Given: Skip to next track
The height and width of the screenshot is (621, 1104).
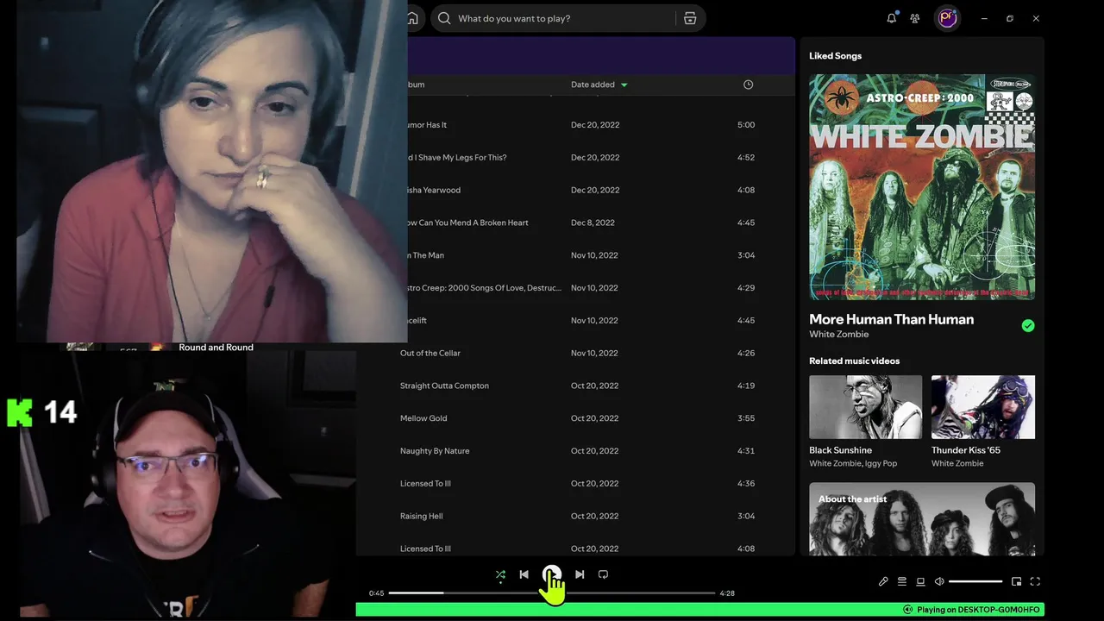Looking at the screenshot, I should click(580, 574).
